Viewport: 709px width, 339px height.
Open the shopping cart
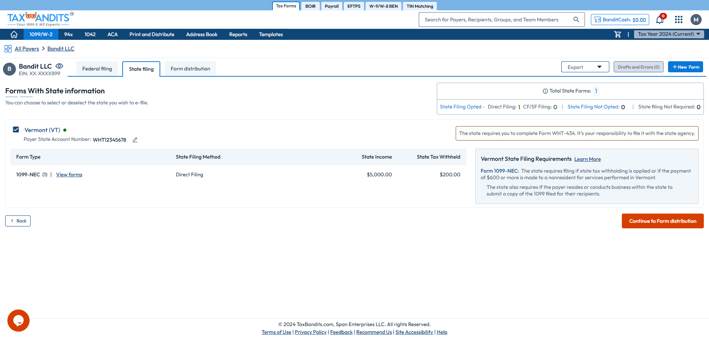tap(617, 34)
